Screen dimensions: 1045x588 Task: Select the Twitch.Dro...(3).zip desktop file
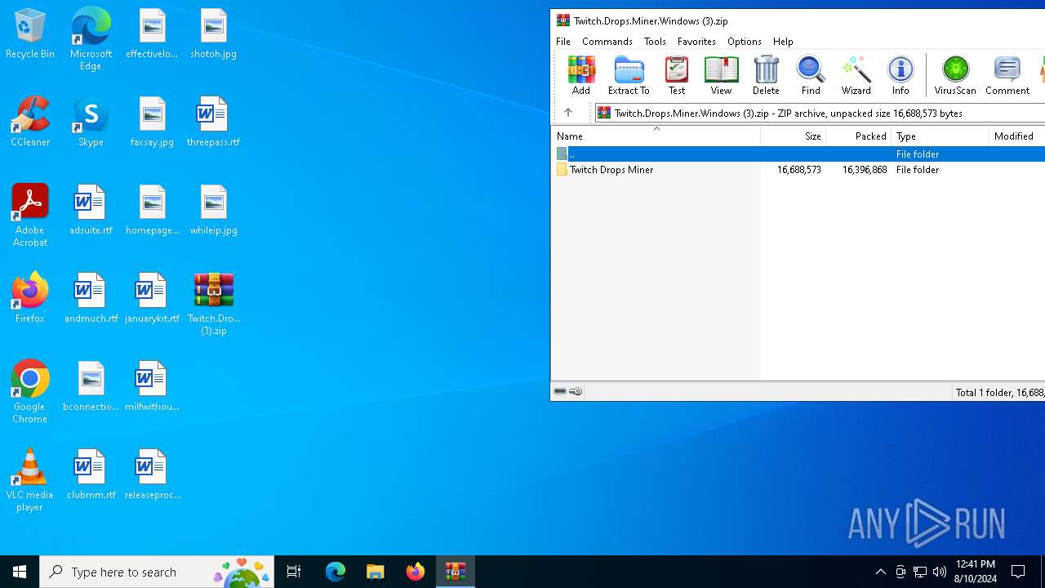coord(214,304)
